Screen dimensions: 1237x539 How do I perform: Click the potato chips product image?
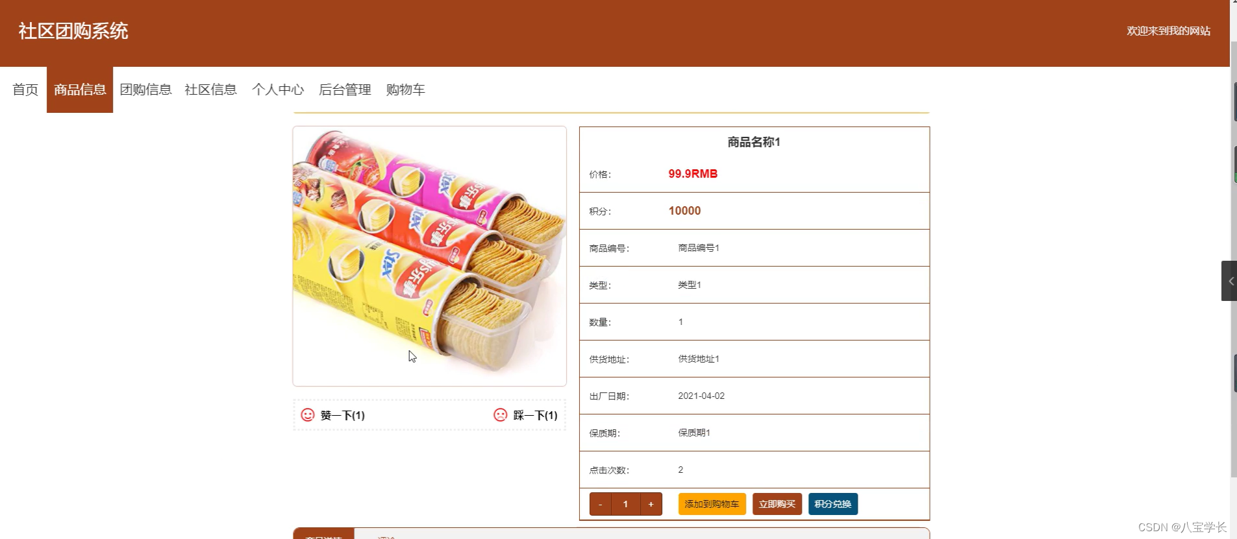pyautogui.click(x=429, y=256)
